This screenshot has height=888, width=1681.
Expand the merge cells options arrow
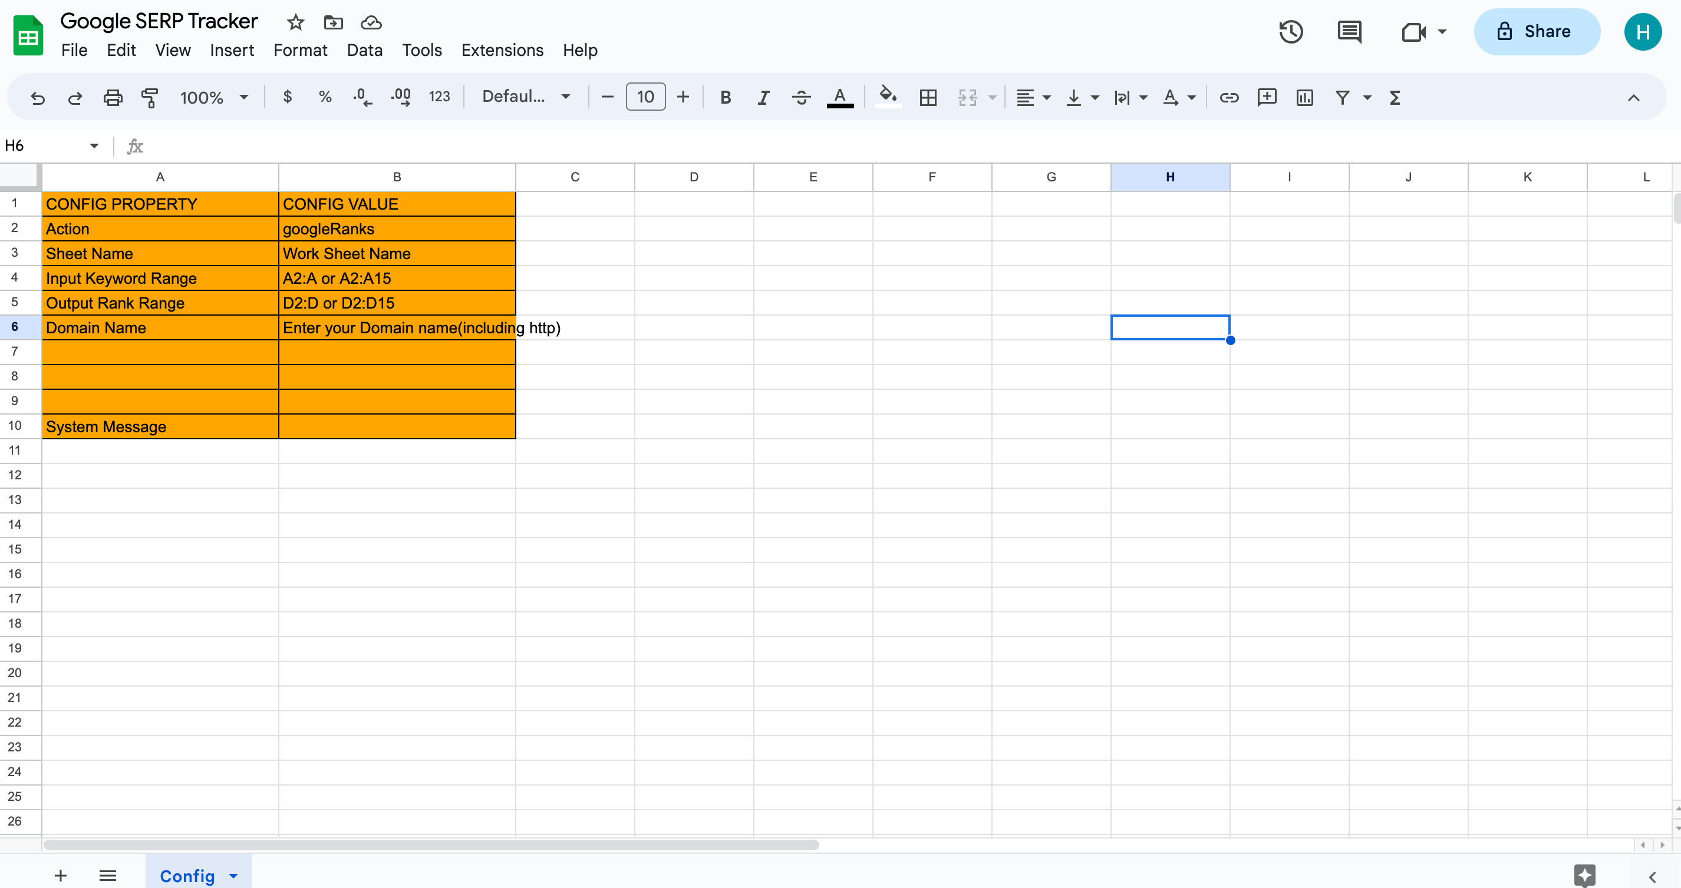(x=992, y=98)
